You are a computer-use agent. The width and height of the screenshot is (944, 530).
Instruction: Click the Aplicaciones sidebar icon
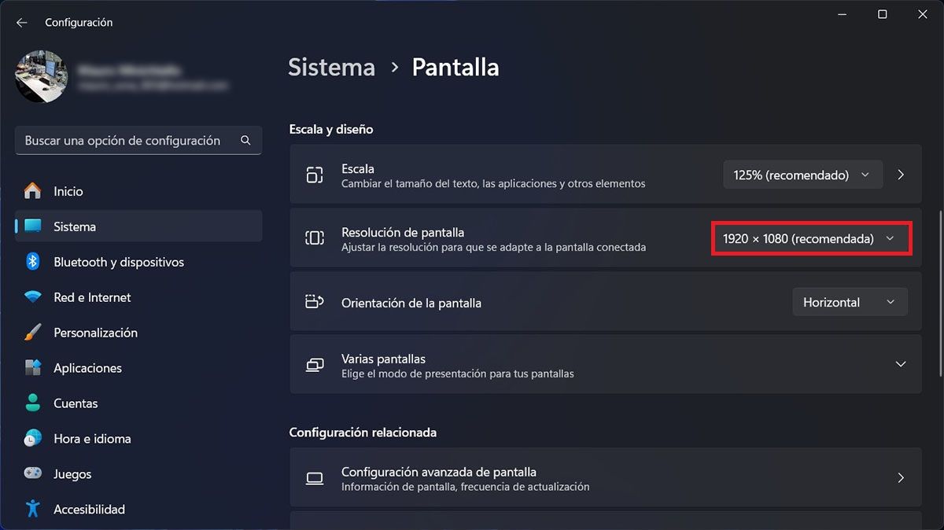pyautogui.click(x=33, y=368)
